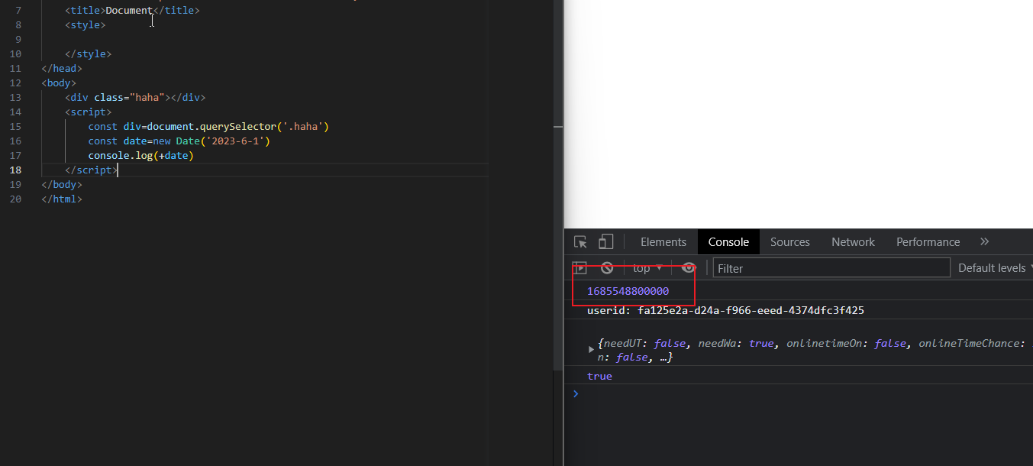Image resolution: width=1033 pixels, height=466 pixels.
Task: Clear the console with the ban icon
Action: [x=607, y=268]
